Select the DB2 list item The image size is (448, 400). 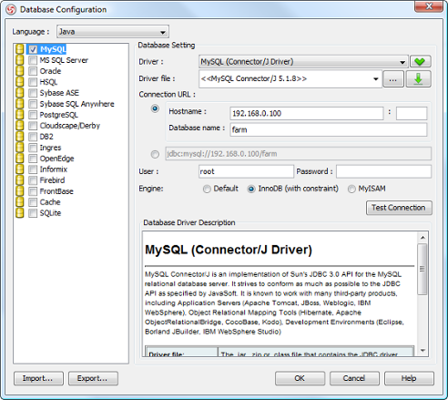click(46, 137)
